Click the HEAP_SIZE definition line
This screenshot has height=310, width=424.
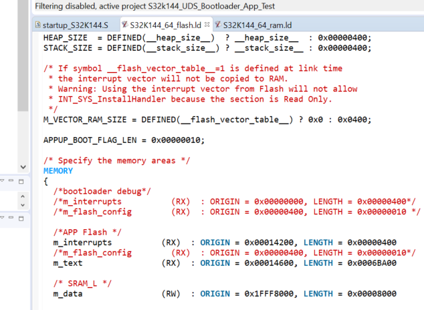pyautogui.click(x=207, y=37)
